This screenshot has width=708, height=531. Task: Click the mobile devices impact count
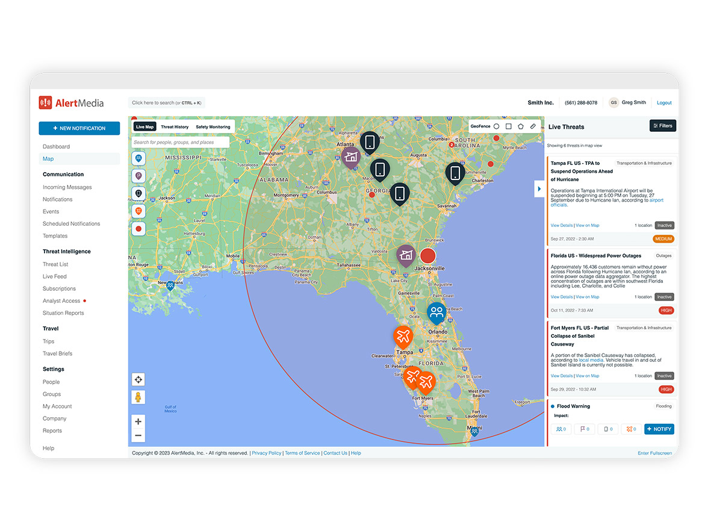click(x=608, y=429)
